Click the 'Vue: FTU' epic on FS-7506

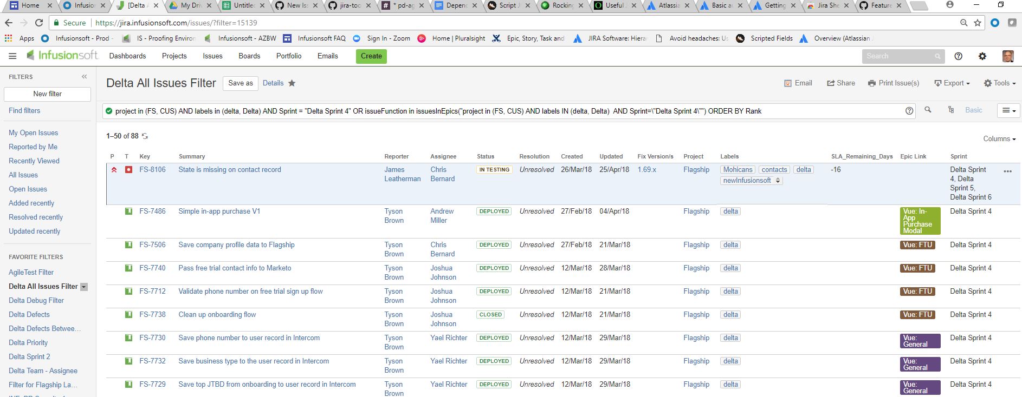[917, 245]
